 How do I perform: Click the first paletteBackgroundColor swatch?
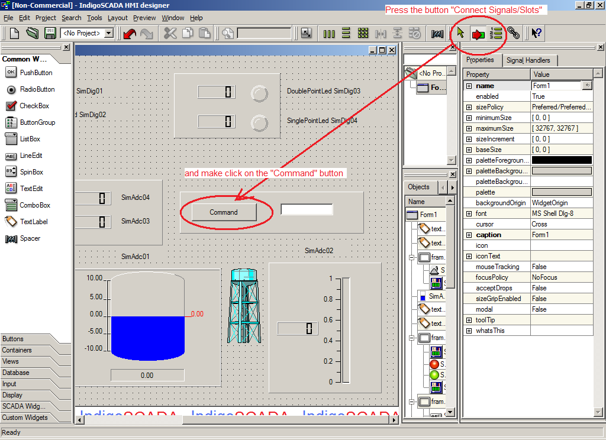click(562, 171)
